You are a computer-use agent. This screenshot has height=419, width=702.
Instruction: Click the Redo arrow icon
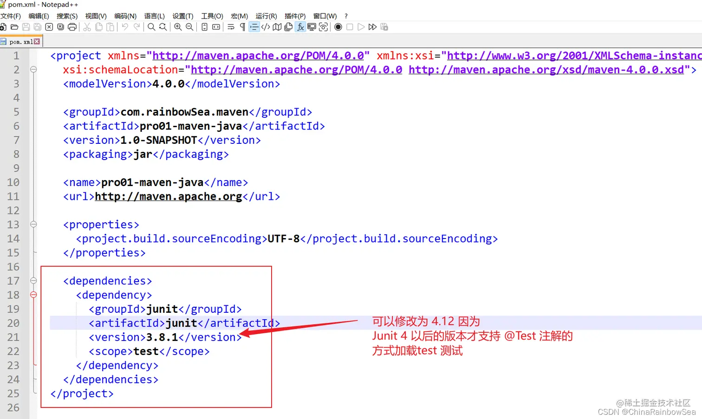[136, 27]
